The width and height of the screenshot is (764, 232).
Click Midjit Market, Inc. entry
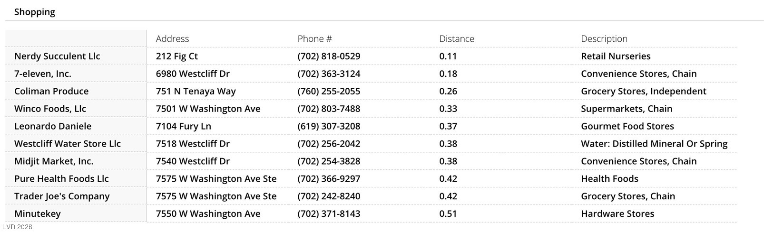coord(54,161)
